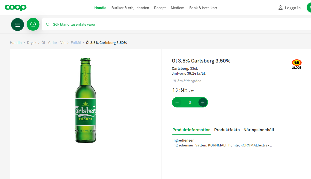Image resolution: width=311 pixels, height=179 pixels.
Task: Go to the Recept menu
Action: click(160, 8)
